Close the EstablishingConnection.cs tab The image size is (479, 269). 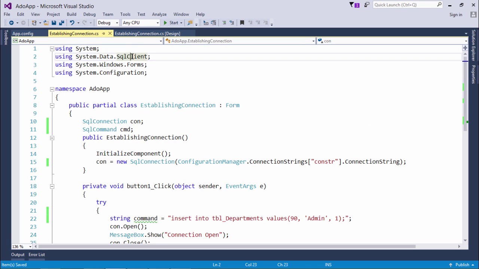click(x=110, y=34)
